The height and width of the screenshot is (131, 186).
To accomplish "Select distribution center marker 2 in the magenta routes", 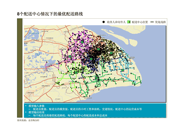I will (82, 42).
